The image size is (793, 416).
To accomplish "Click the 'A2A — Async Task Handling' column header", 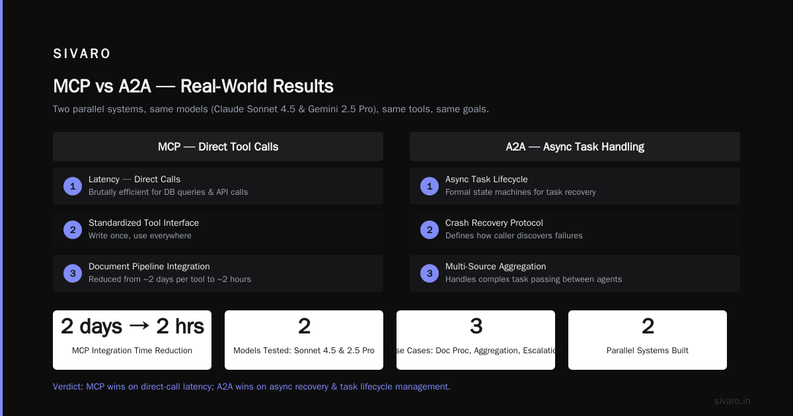I will (575, 147).
